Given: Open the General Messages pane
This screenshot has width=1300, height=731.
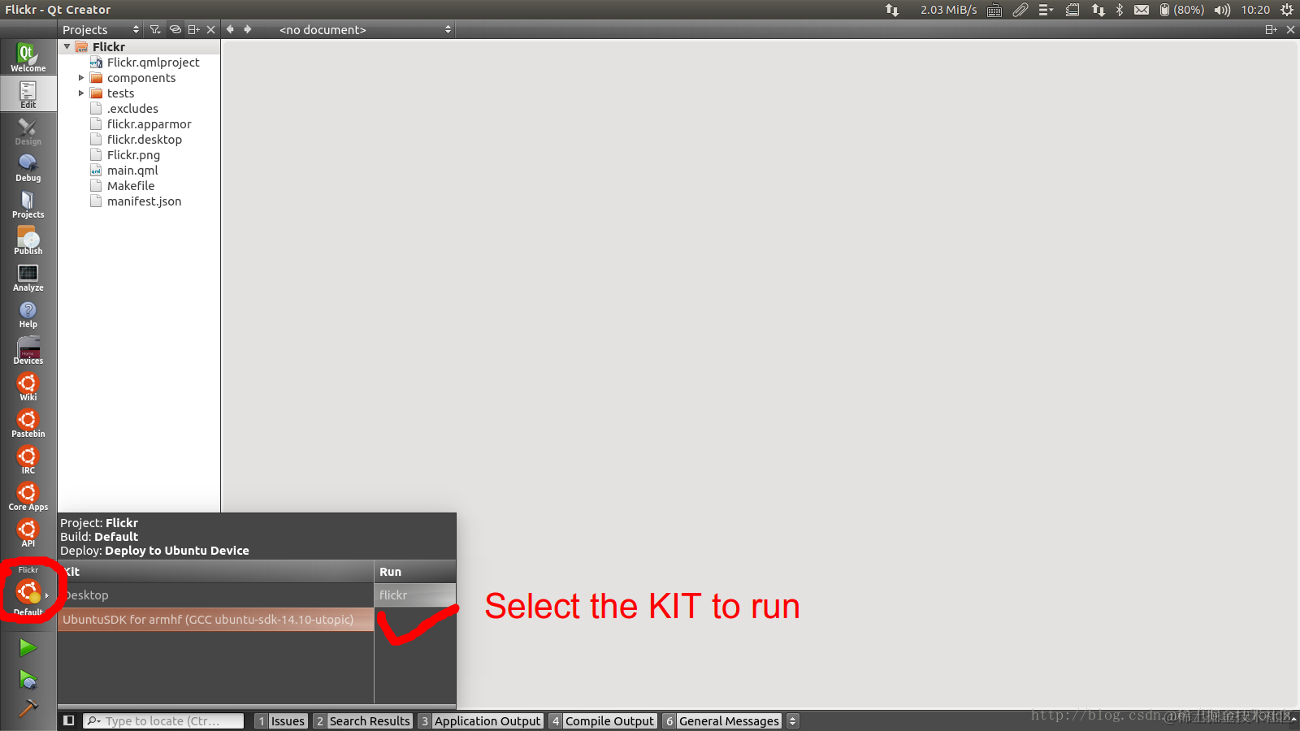Looking at the screenshot, I should pos(721,720).
